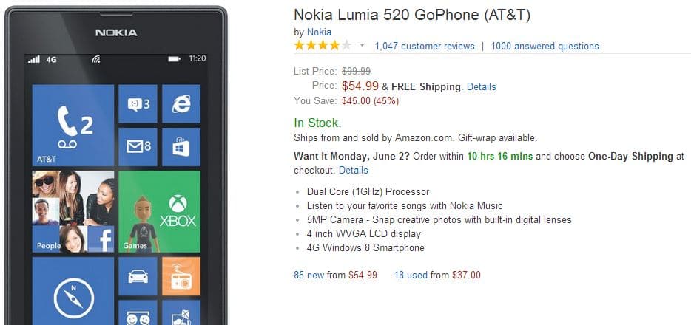Click the four-star rating graphic
691x325 pixels.
pyautogui.click(x=323, y=45)
